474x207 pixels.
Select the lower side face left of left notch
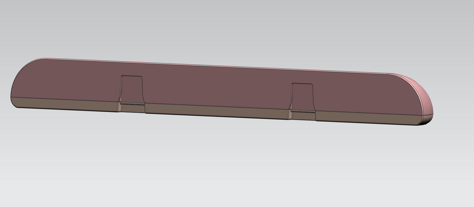pos(65,104)
